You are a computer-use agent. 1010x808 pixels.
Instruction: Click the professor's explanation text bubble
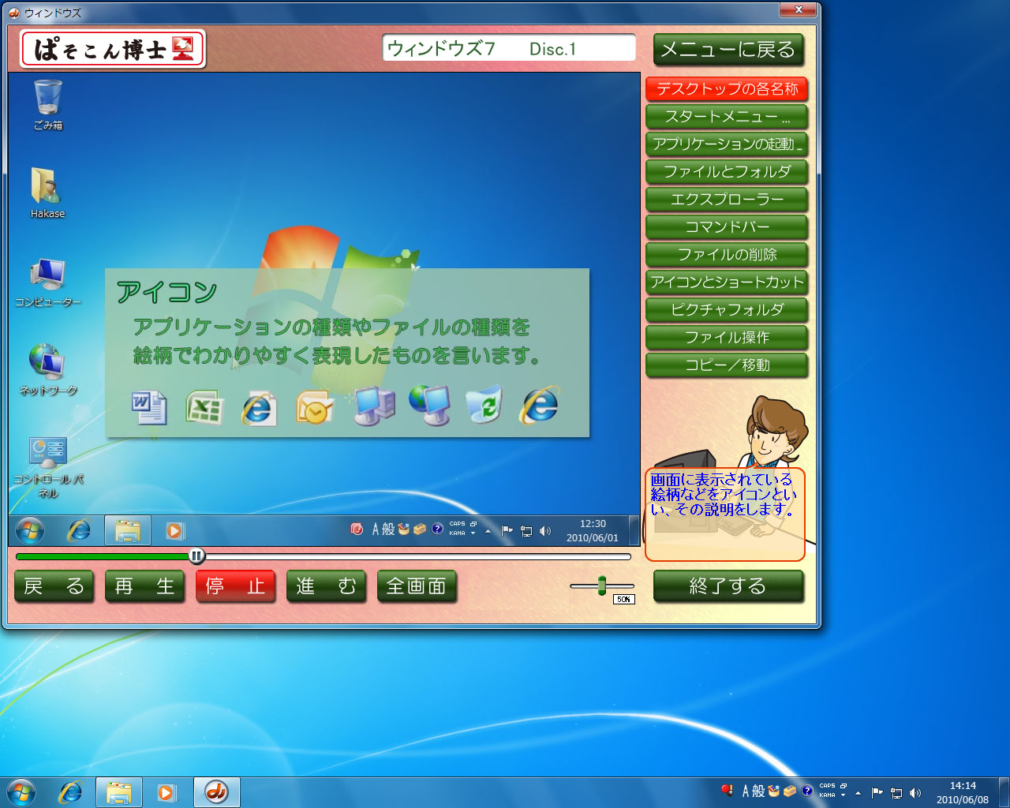coord(724,514)
